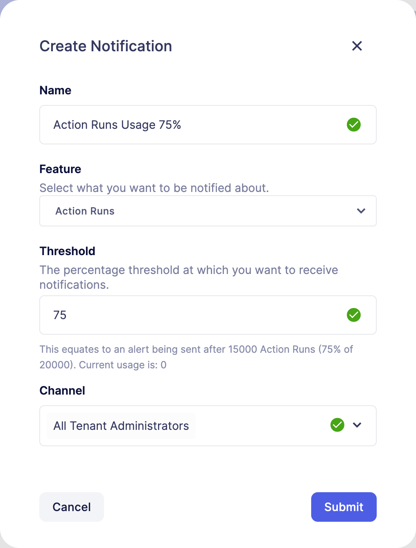
Task: Open the All Tenant Administrators channel dropdown
Action: pyautogui.click(x=208, y=425)
